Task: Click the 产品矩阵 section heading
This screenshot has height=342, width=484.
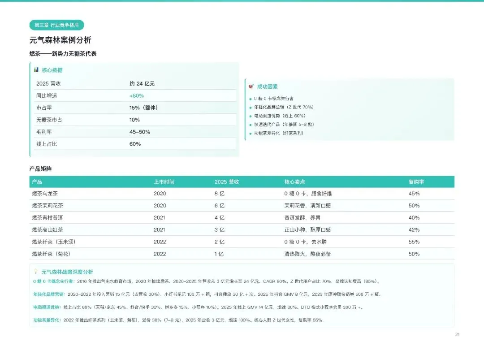Action: coord(40,169)
